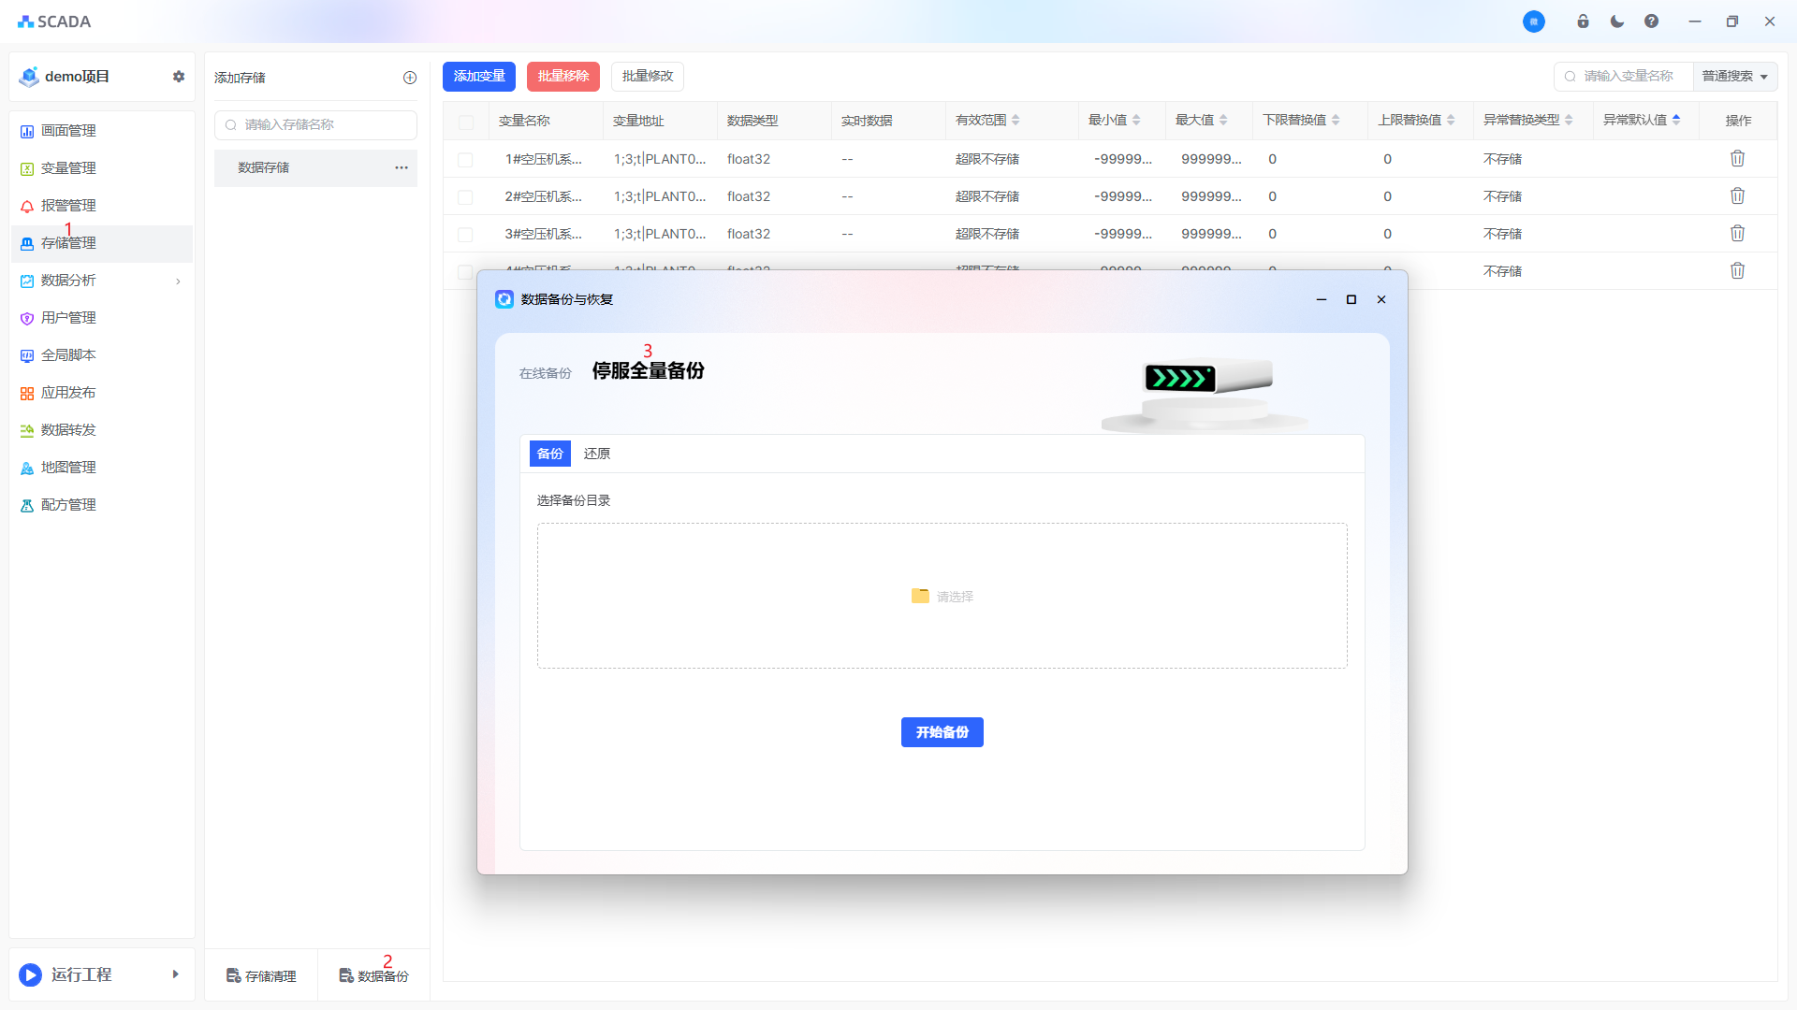Image resolution: width=1797 pixels, height=1010 pixels.
Task: Check the select-all header checkbox
Action: point(466,122)
